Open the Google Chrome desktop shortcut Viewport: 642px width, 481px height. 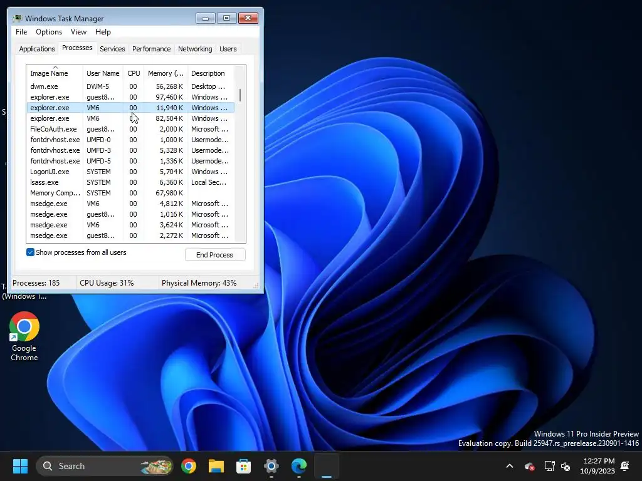click(24, 336)
